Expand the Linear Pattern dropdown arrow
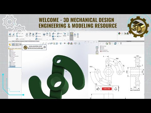Screen dimensions: 151x113 [50, 40]
